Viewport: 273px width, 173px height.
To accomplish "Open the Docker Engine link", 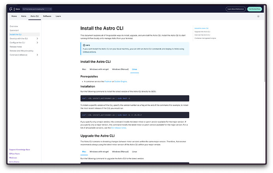I will [121, 81].
